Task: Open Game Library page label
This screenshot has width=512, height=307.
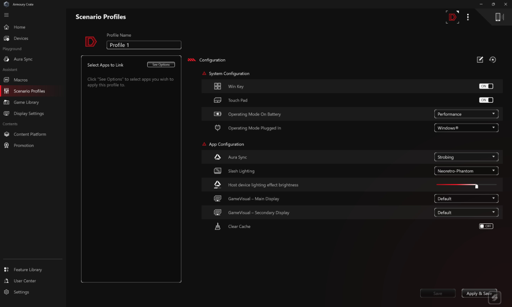Action: [x=26, y=102]
